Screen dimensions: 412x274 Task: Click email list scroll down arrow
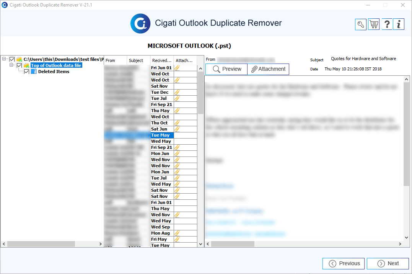coord(200,244)
